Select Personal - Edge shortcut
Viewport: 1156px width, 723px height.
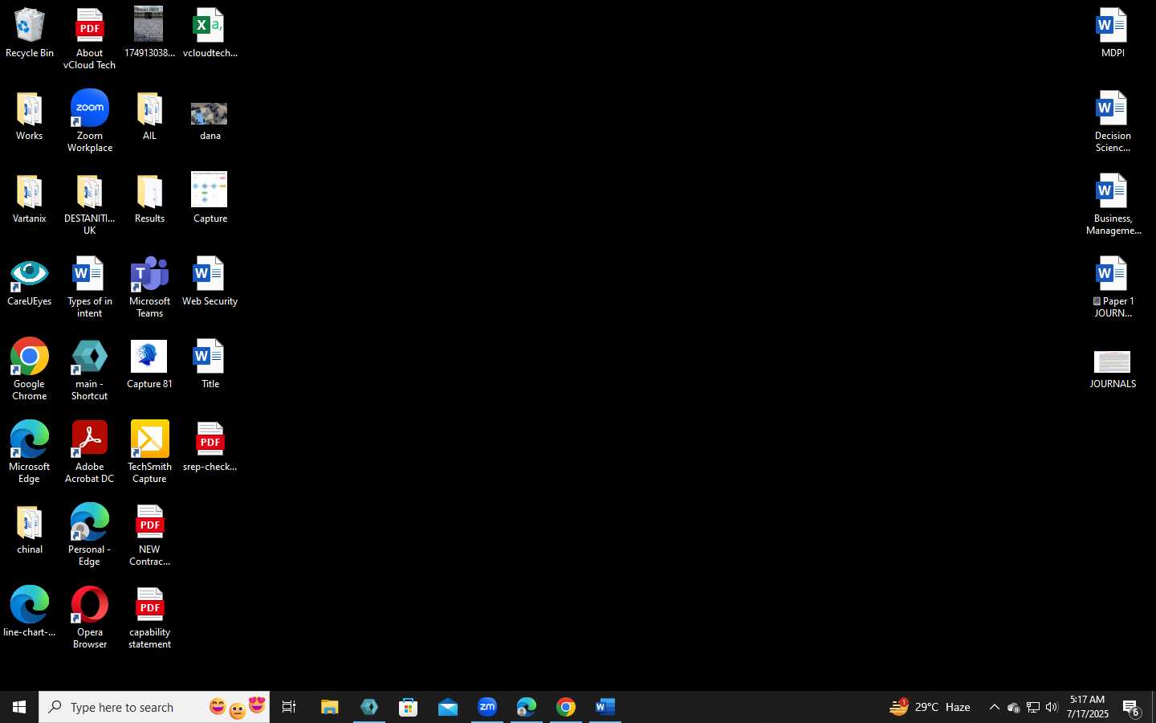90,535
